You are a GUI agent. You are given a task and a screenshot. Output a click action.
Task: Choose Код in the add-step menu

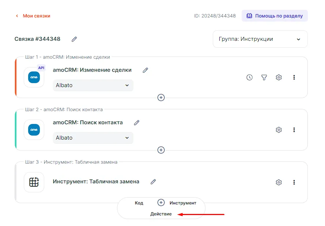click(x=139, y=203)
